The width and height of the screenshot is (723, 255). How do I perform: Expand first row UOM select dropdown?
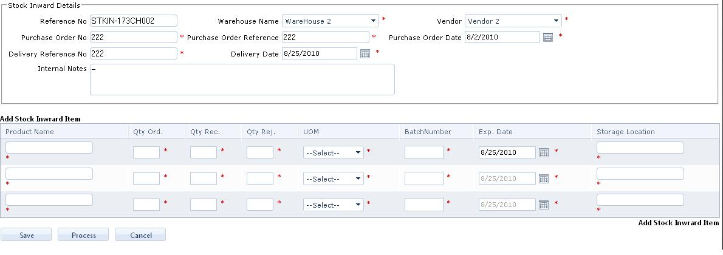point(358,153)
